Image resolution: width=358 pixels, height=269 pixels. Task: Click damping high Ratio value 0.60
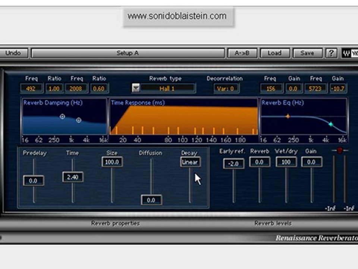(x=99, y=88)
